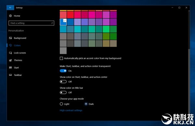Click the Find a setting search box
Viewport: 195px width, 126px height.
pos(31,23)
